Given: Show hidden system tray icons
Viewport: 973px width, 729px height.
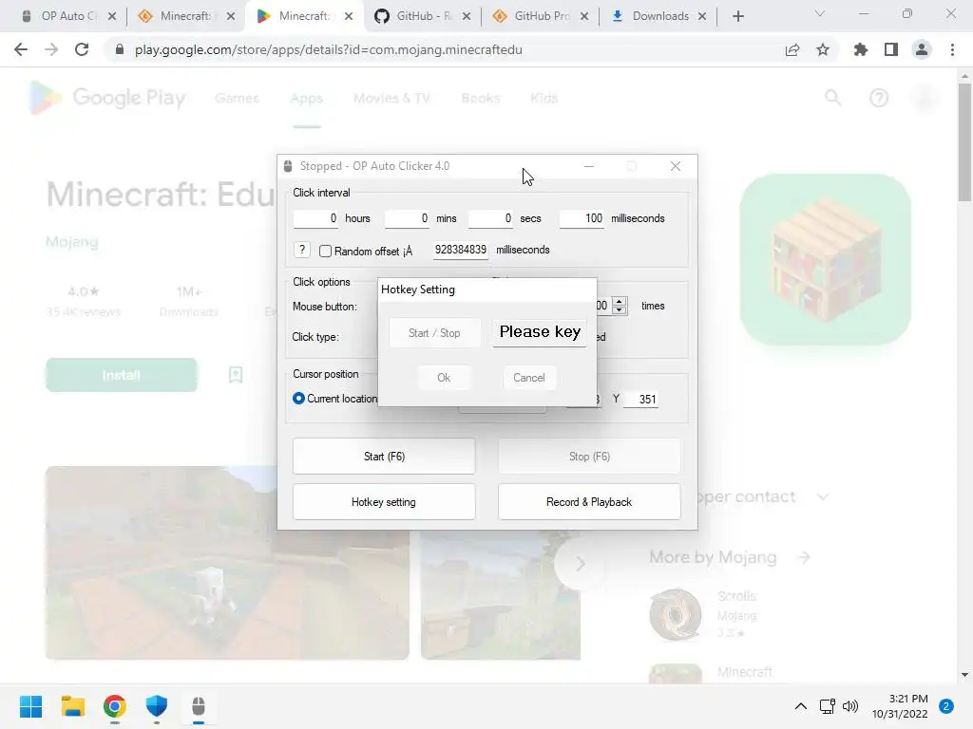Looking at the screenshot, I should pos(801,706).
